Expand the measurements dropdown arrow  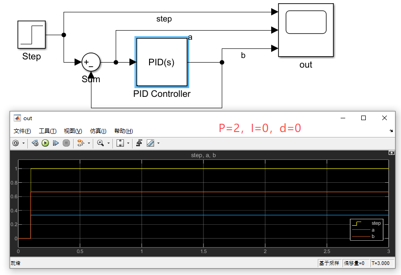(158, 143)
